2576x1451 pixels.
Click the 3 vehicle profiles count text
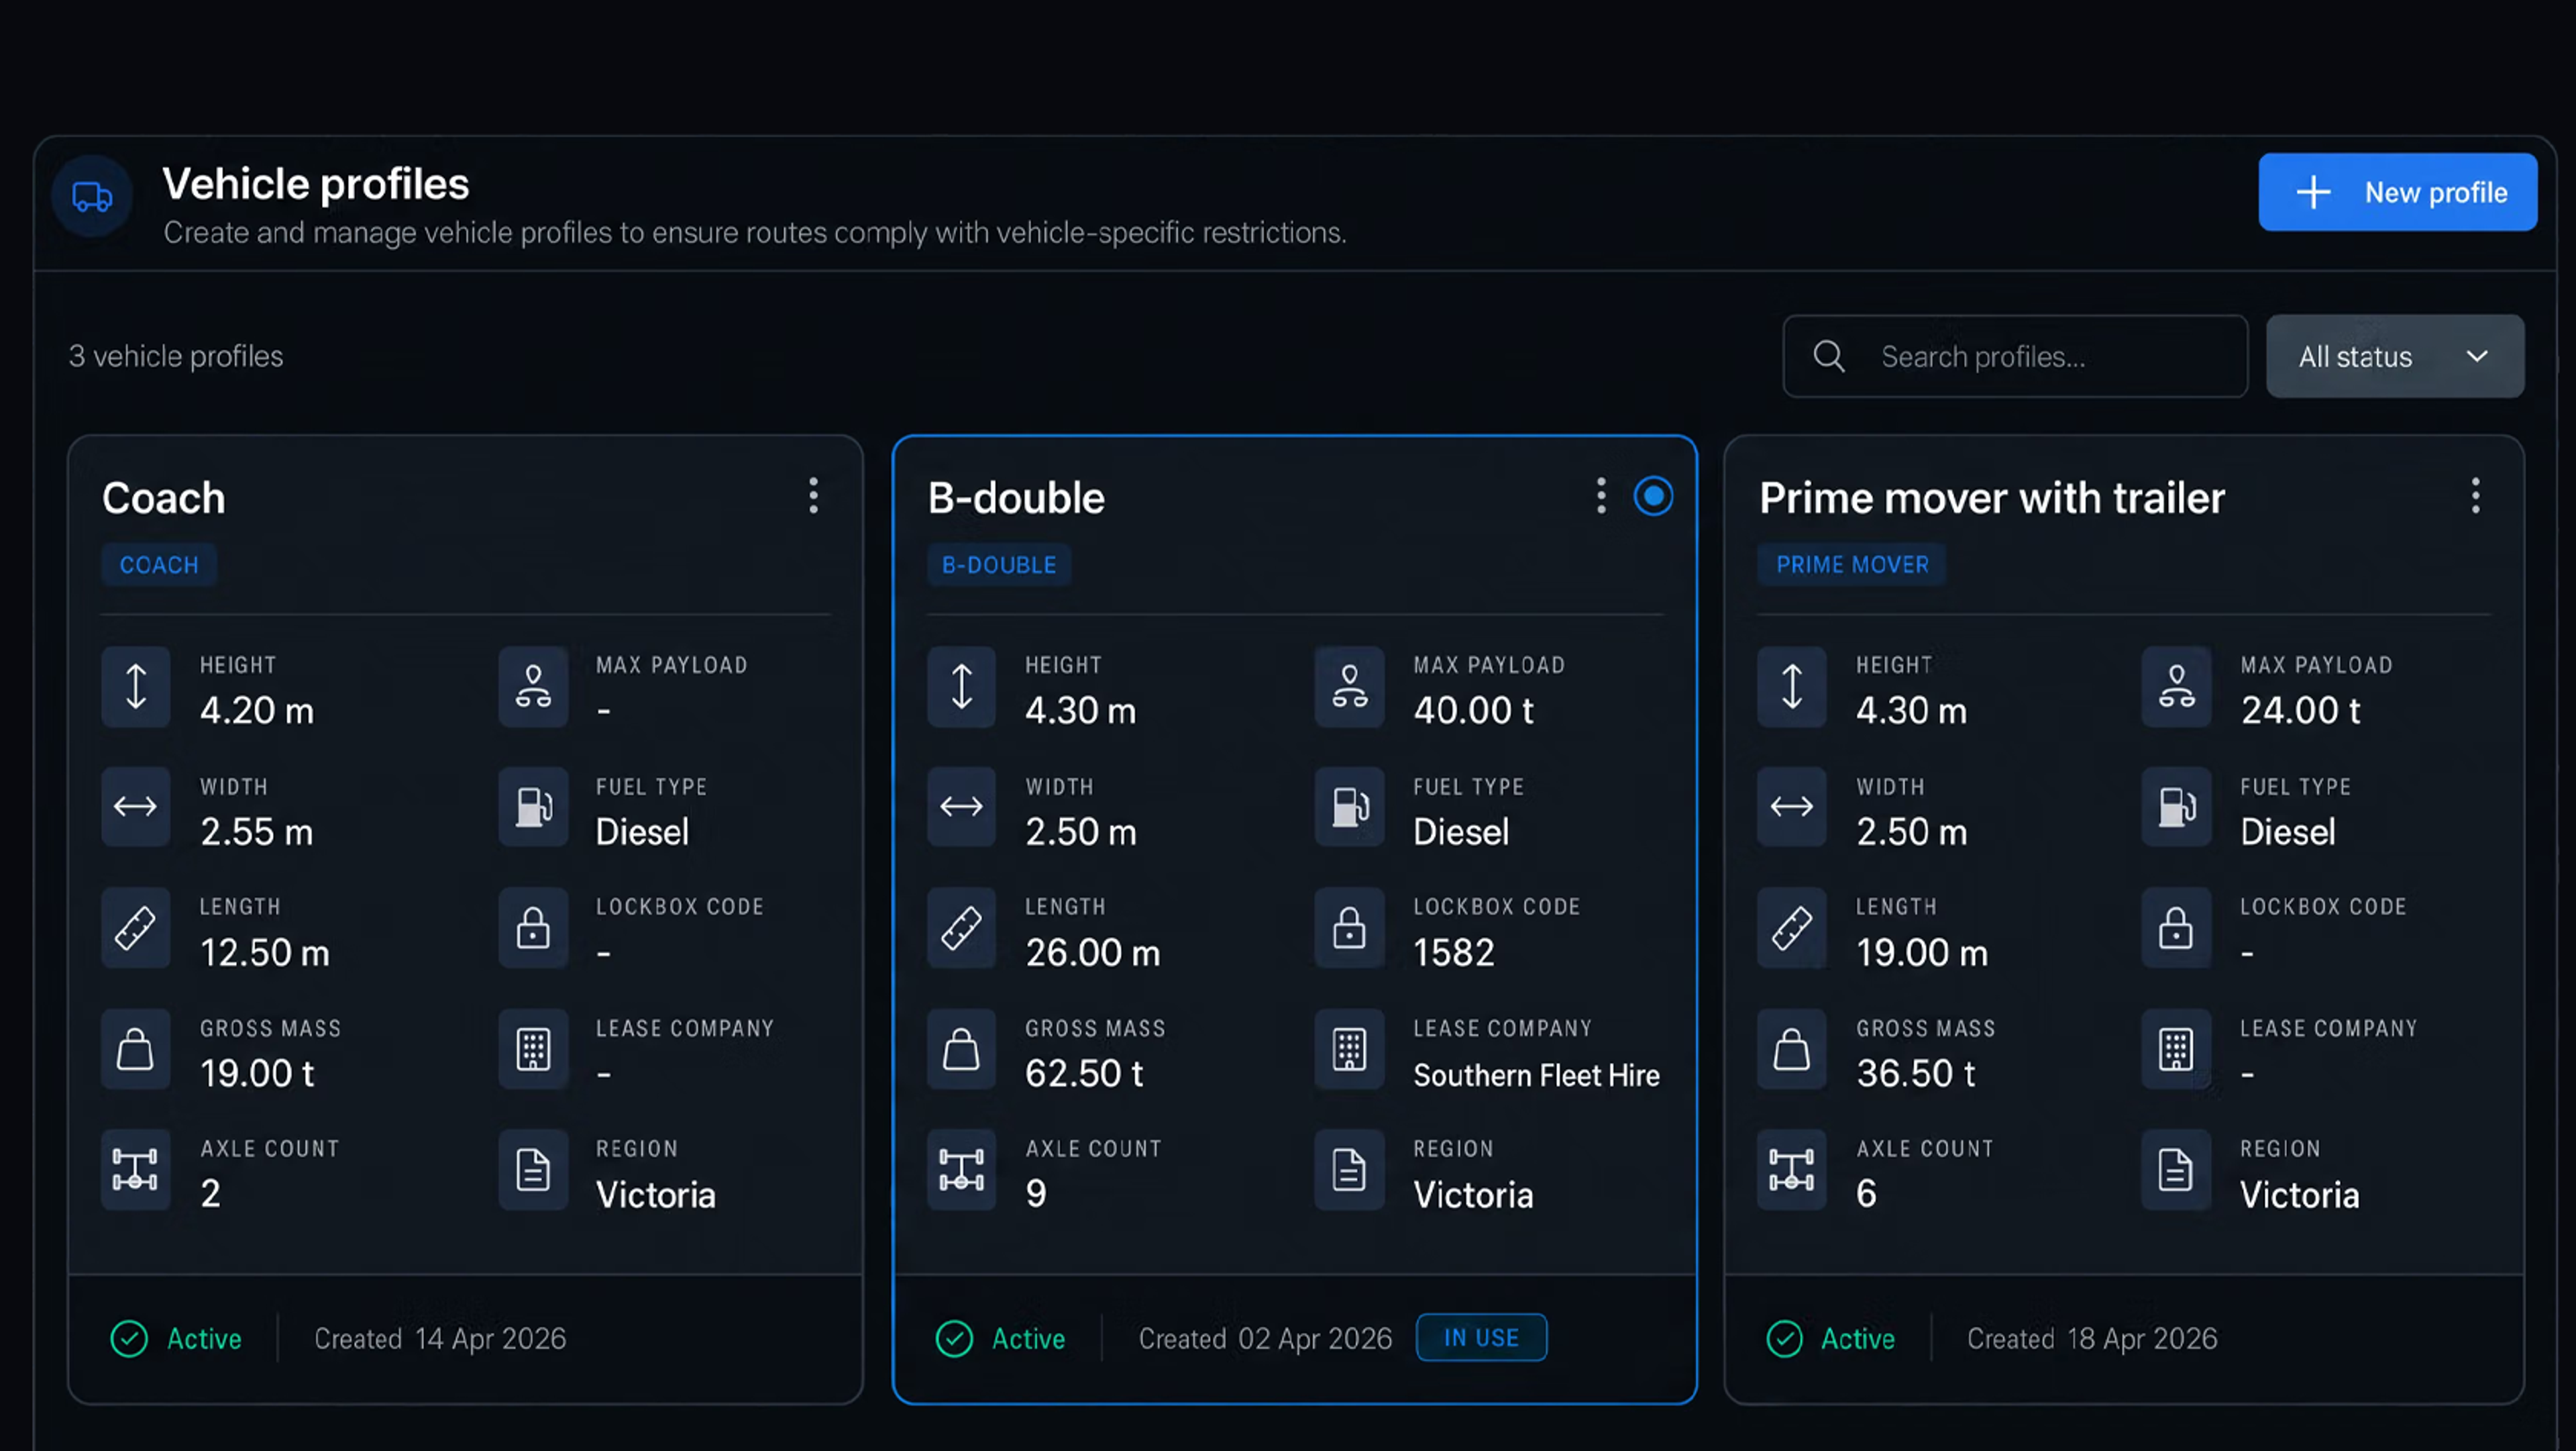(176, 356)
